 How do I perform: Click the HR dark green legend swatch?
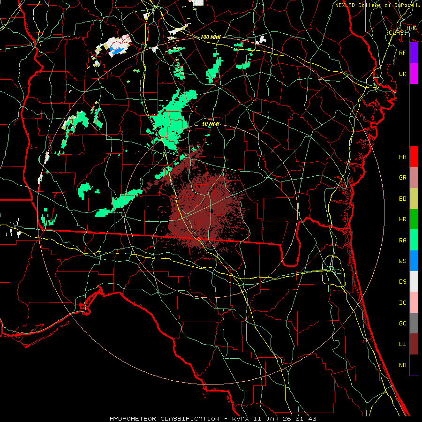click(x=414, y=219)
